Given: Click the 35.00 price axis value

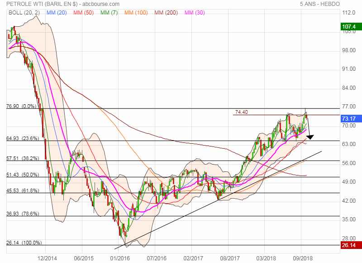Looking at the screenshot, I should click(348, 219).
